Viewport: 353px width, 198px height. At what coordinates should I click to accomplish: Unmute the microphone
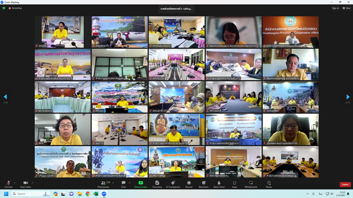(x=8, y=184)
